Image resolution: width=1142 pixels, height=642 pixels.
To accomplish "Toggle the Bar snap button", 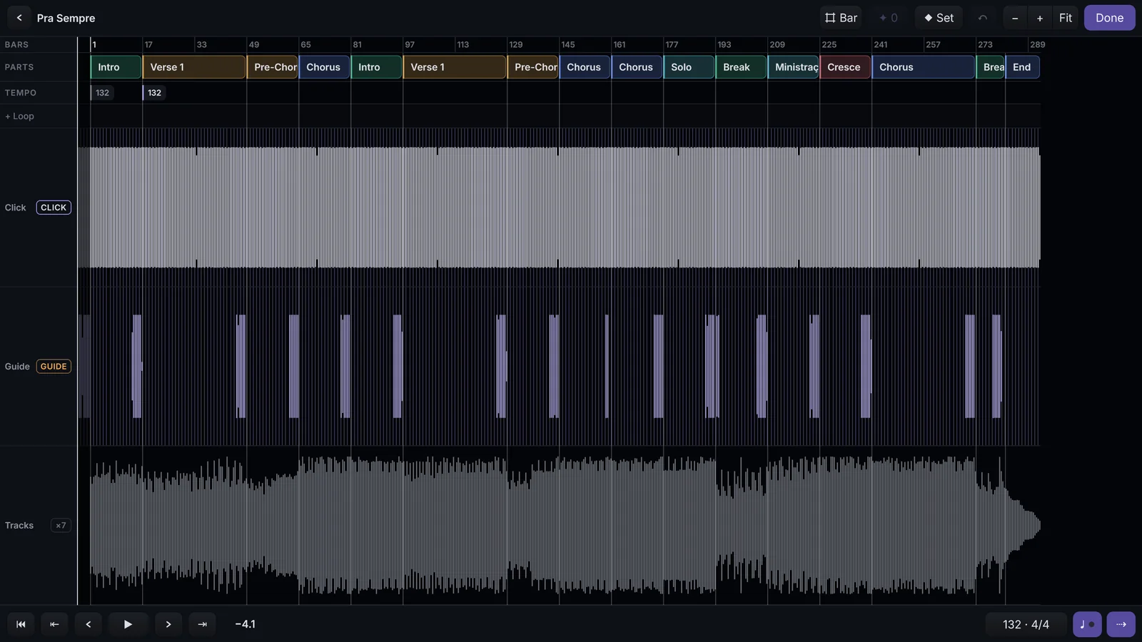I will [841, 18].
